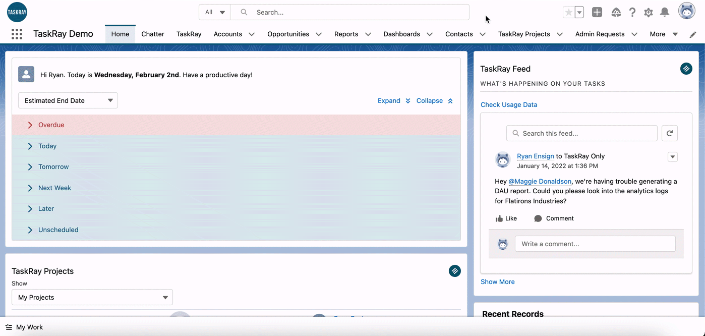The image size is (705, 336).
Task: Open the Dashboards tab
Action: pos(401,34)
